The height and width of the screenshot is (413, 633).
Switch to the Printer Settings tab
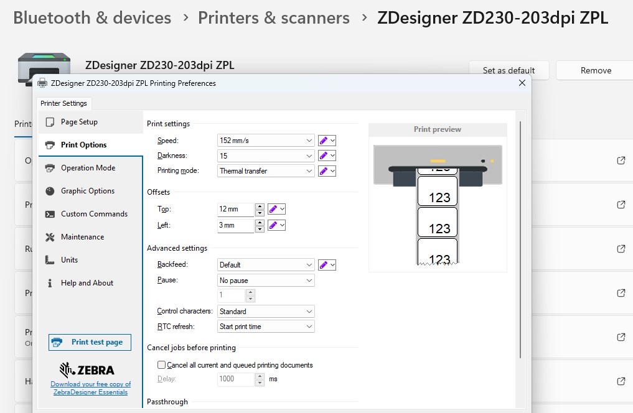64,103
